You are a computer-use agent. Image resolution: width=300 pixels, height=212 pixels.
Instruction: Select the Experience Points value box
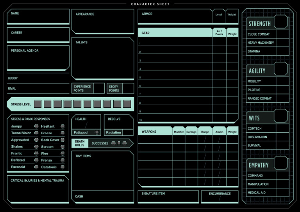click(99, 88)
